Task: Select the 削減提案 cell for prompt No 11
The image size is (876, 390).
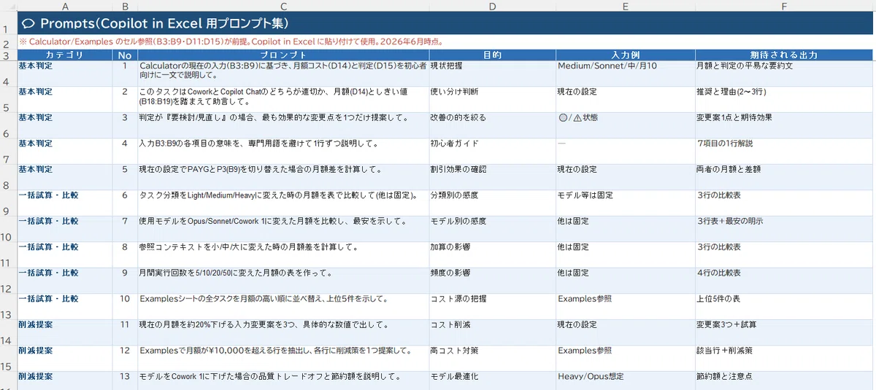Action: 66,332
